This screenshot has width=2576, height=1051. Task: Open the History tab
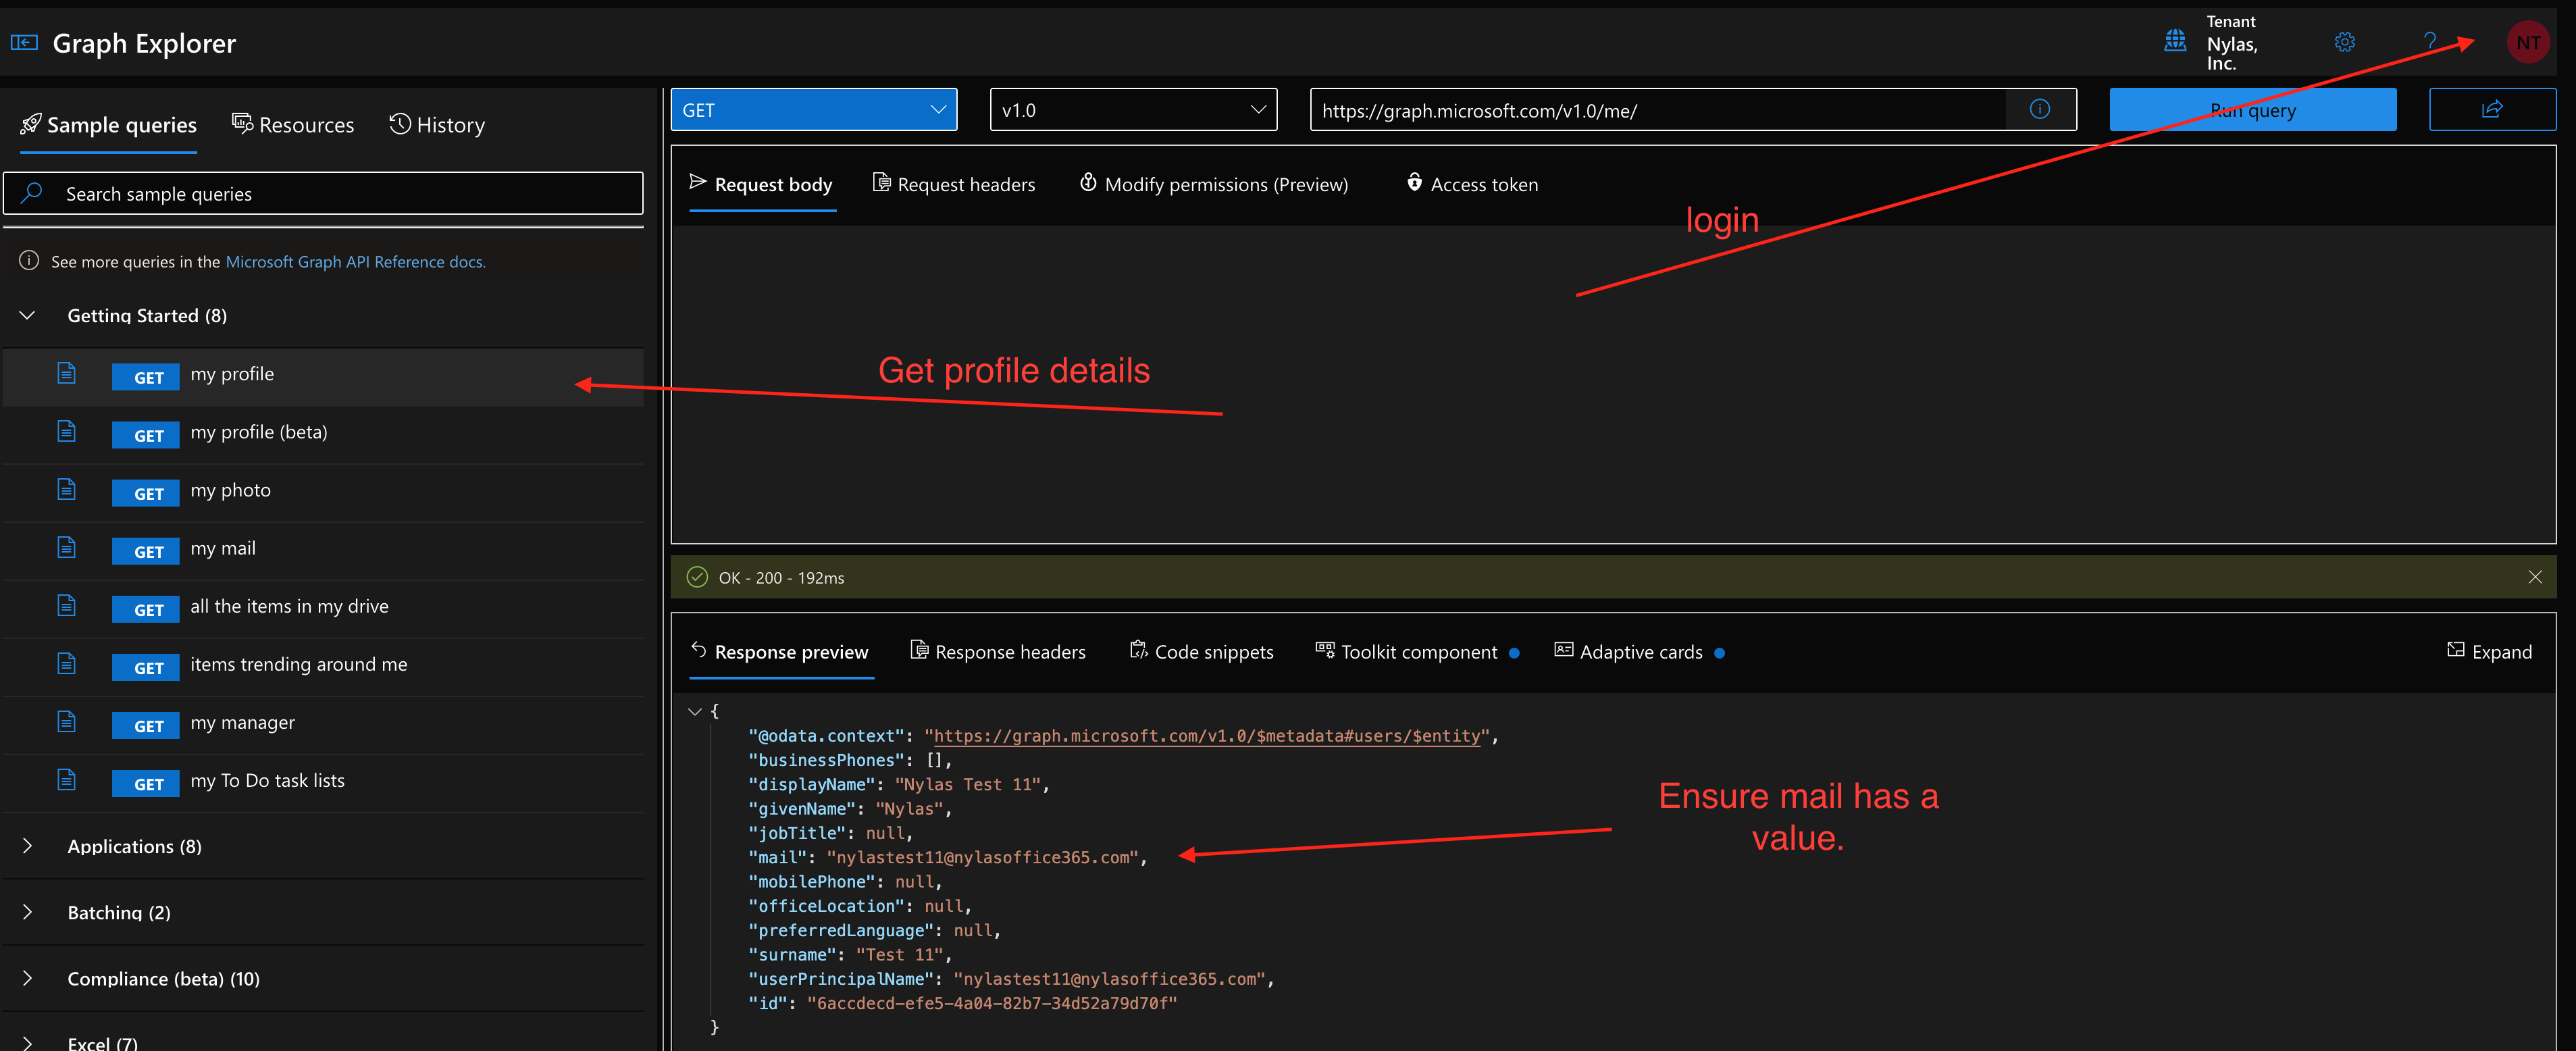[437, 125]
